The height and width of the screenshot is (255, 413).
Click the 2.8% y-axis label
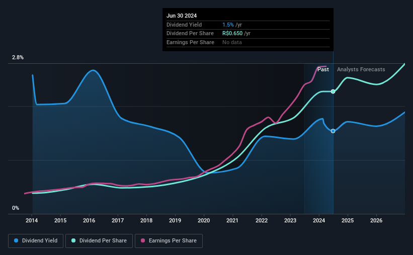[18, 58]
